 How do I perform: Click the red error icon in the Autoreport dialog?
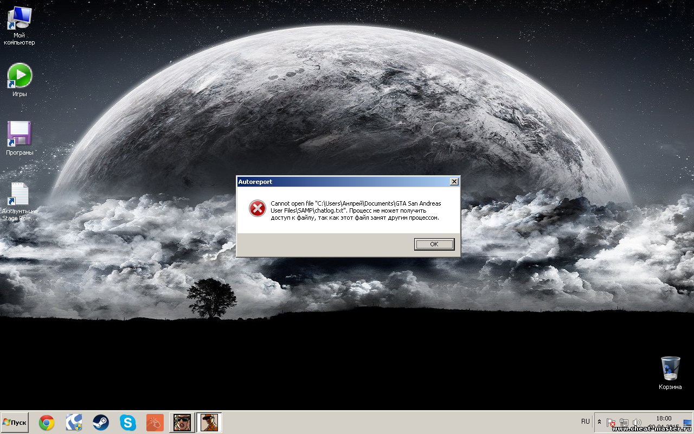click(258, 208)
